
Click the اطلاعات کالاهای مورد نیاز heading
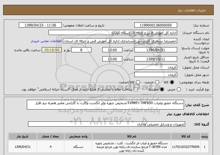(188, 114)
